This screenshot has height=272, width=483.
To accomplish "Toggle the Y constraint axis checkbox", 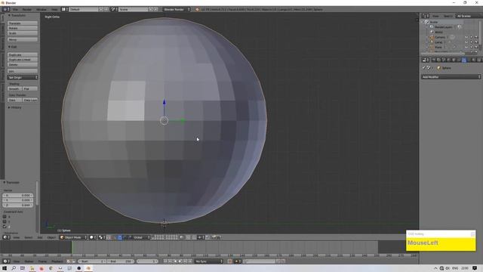I will 5,221.
